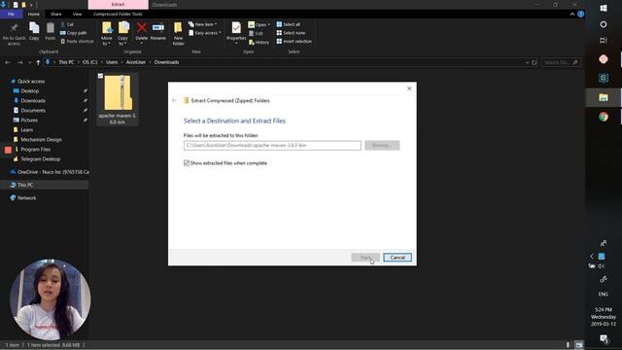Click Edit in the Open group
The image size is (622, 350).
(x=256, y=33)
